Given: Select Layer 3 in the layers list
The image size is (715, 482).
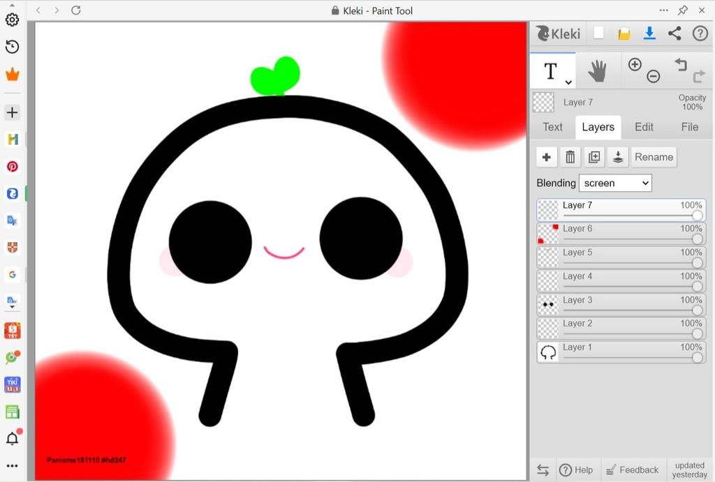Looking at the screenshot, I should click(x=621, y=305).
